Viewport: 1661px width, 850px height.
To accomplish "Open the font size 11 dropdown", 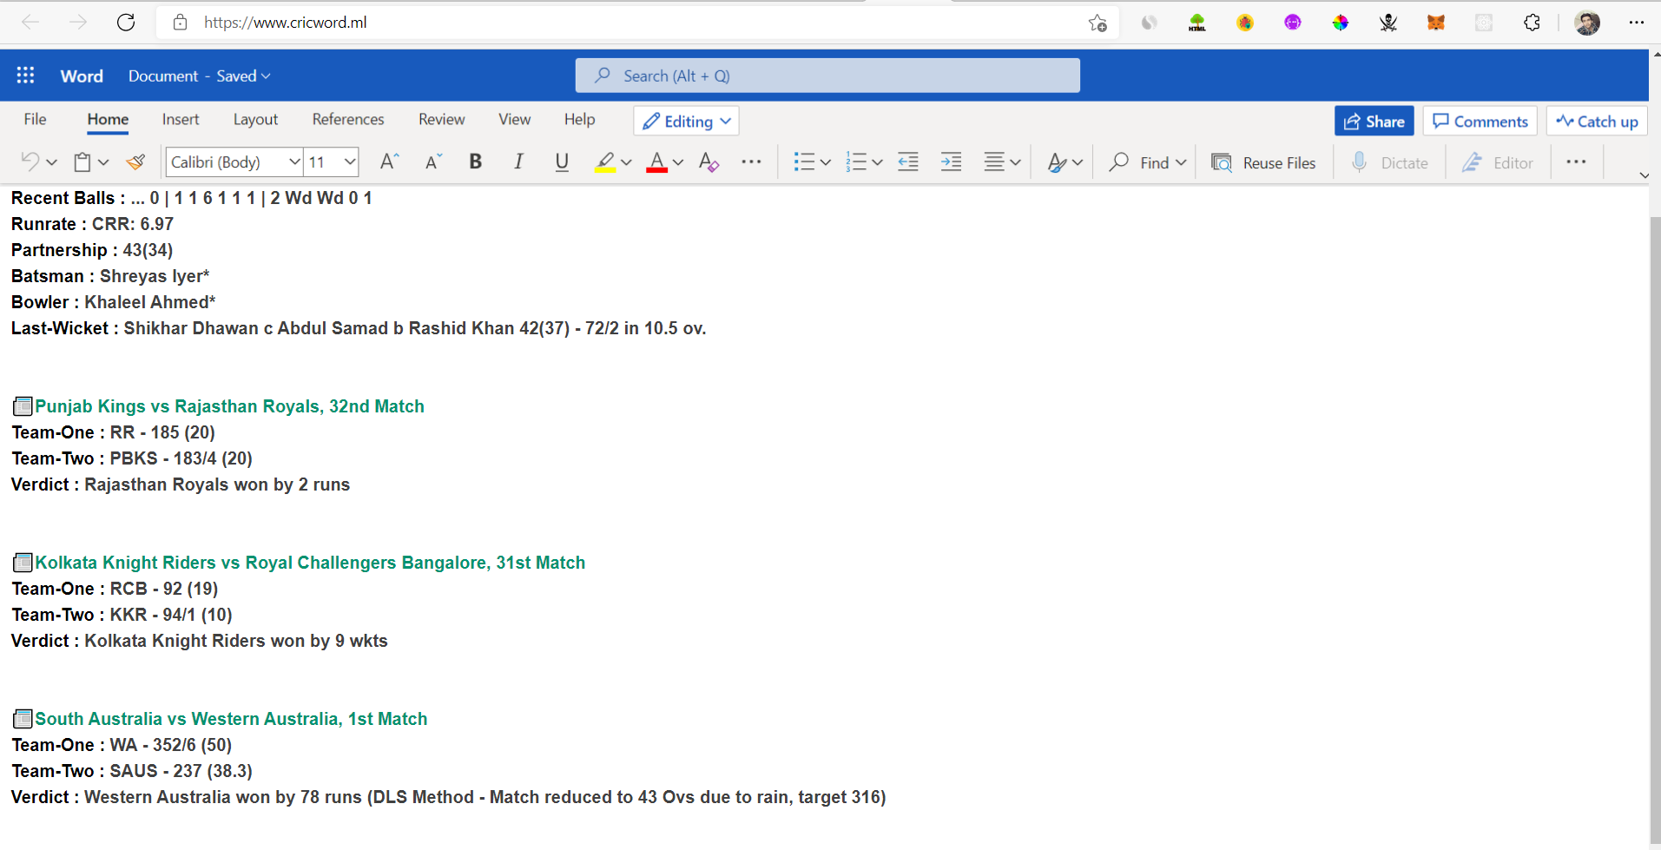I will click(x=332, y=161).
